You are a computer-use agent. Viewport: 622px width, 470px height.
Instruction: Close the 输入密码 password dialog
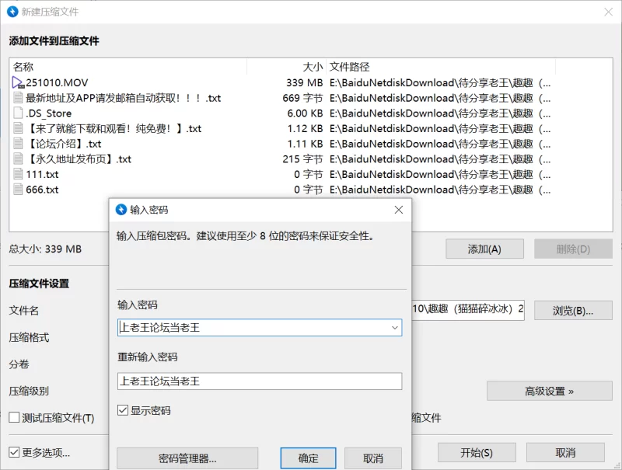pos(399,210)
